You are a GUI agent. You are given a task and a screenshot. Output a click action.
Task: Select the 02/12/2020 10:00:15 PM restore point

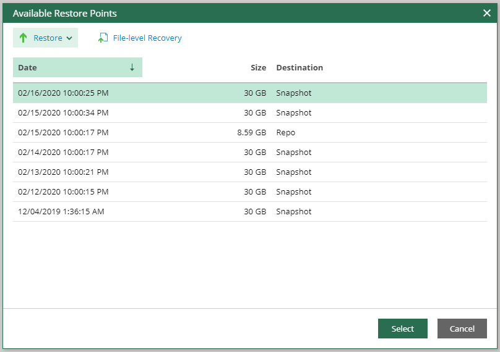[249, 191]
